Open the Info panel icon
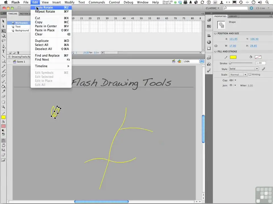 209,42
